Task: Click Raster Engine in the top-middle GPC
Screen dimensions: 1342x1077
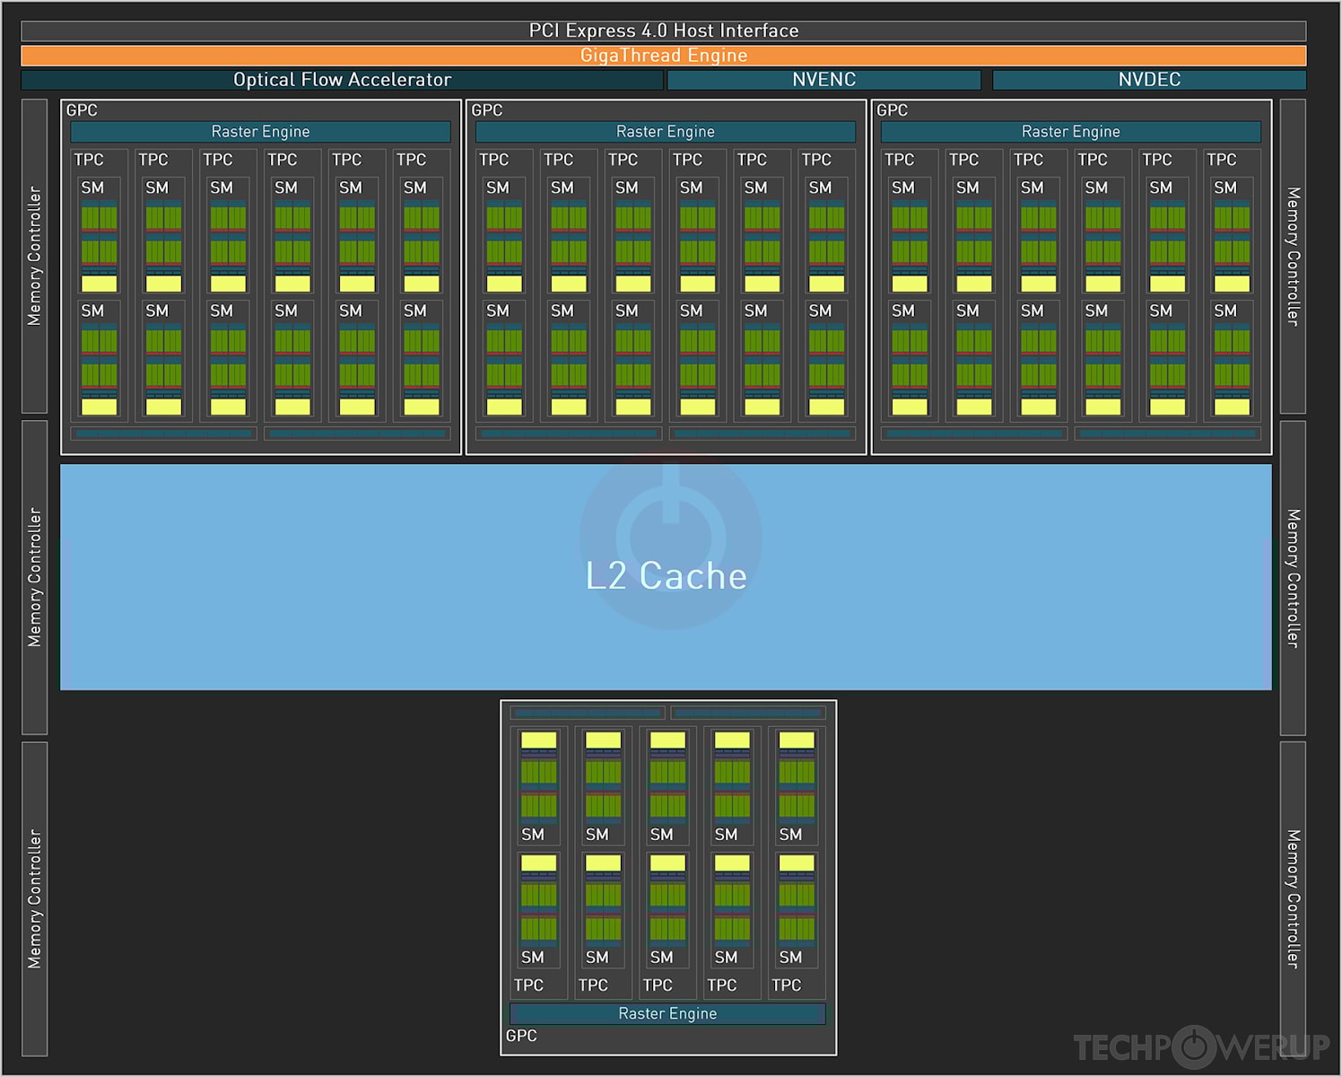Action: pyautogui.click(x=665, y=132)
